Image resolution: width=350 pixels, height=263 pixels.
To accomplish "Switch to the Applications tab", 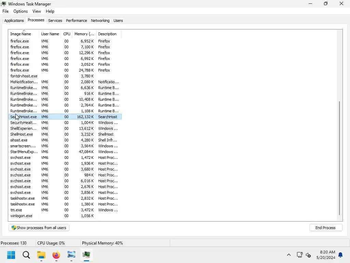I will (x=14, y=21).
